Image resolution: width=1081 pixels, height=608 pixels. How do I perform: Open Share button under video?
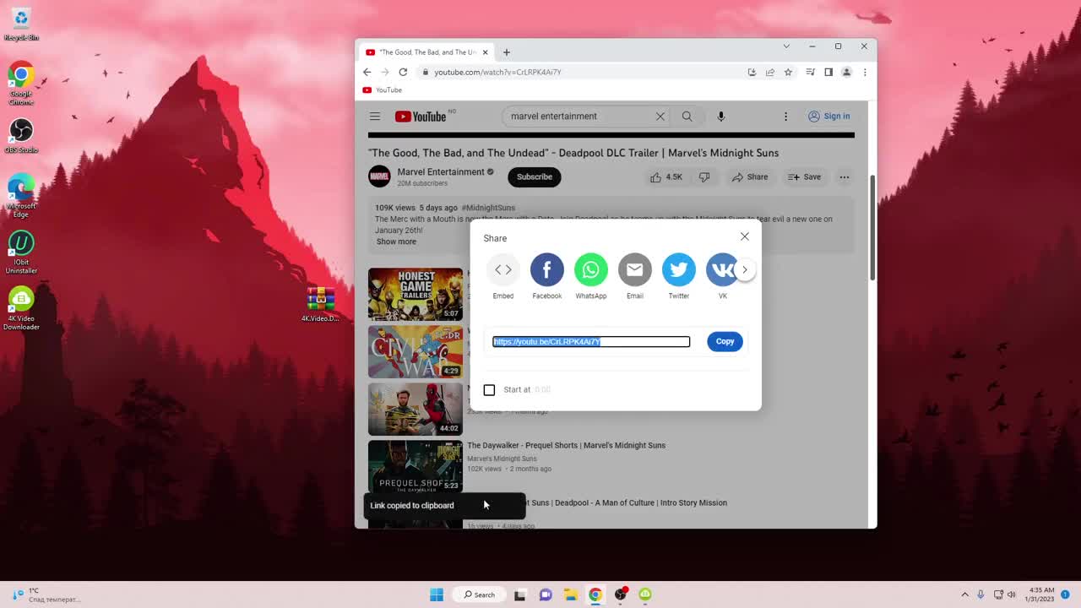click(x=750, y=176)
